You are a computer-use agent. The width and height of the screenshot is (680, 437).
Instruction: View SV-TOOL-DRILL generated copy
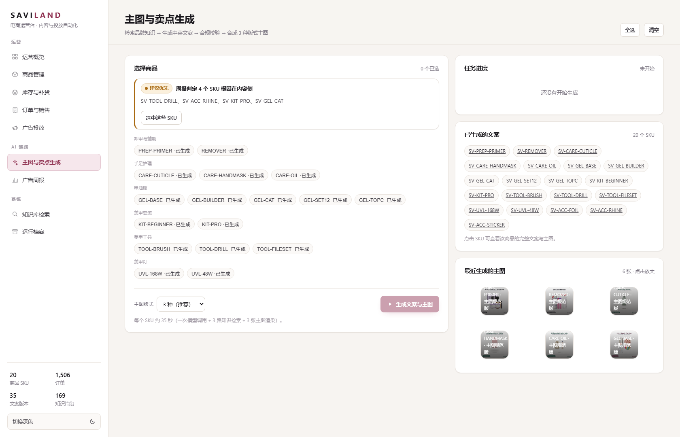[571, 195]
